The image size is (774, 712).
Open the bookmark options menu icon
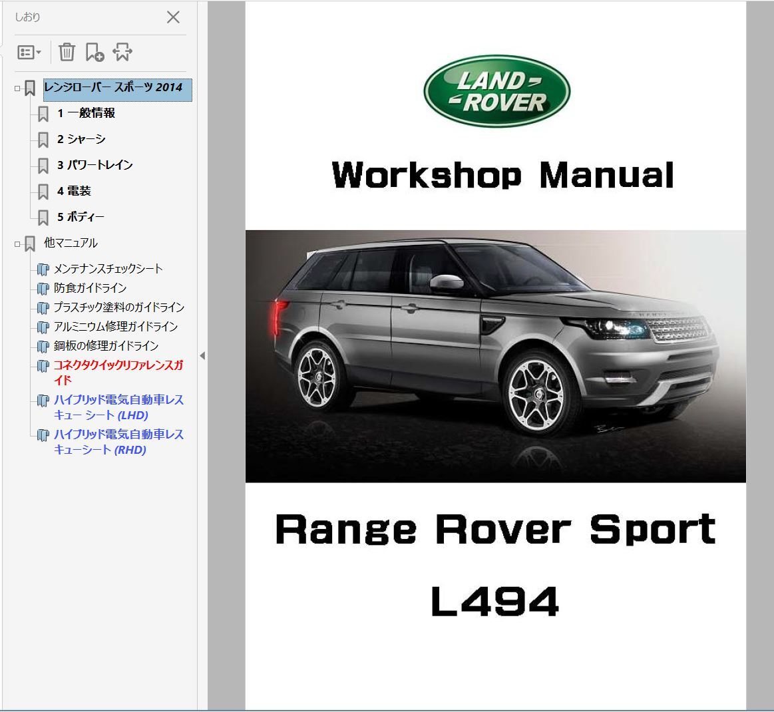coord(29,53)
